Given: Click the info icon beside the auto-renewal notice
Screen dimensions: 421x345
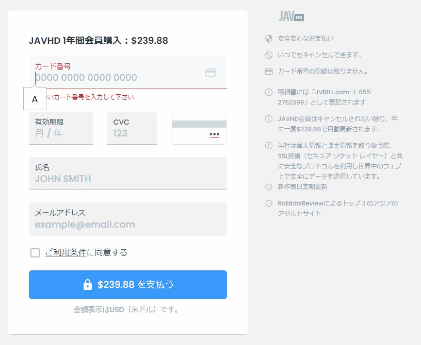Looking at the screenshot, I should point(268,119).
